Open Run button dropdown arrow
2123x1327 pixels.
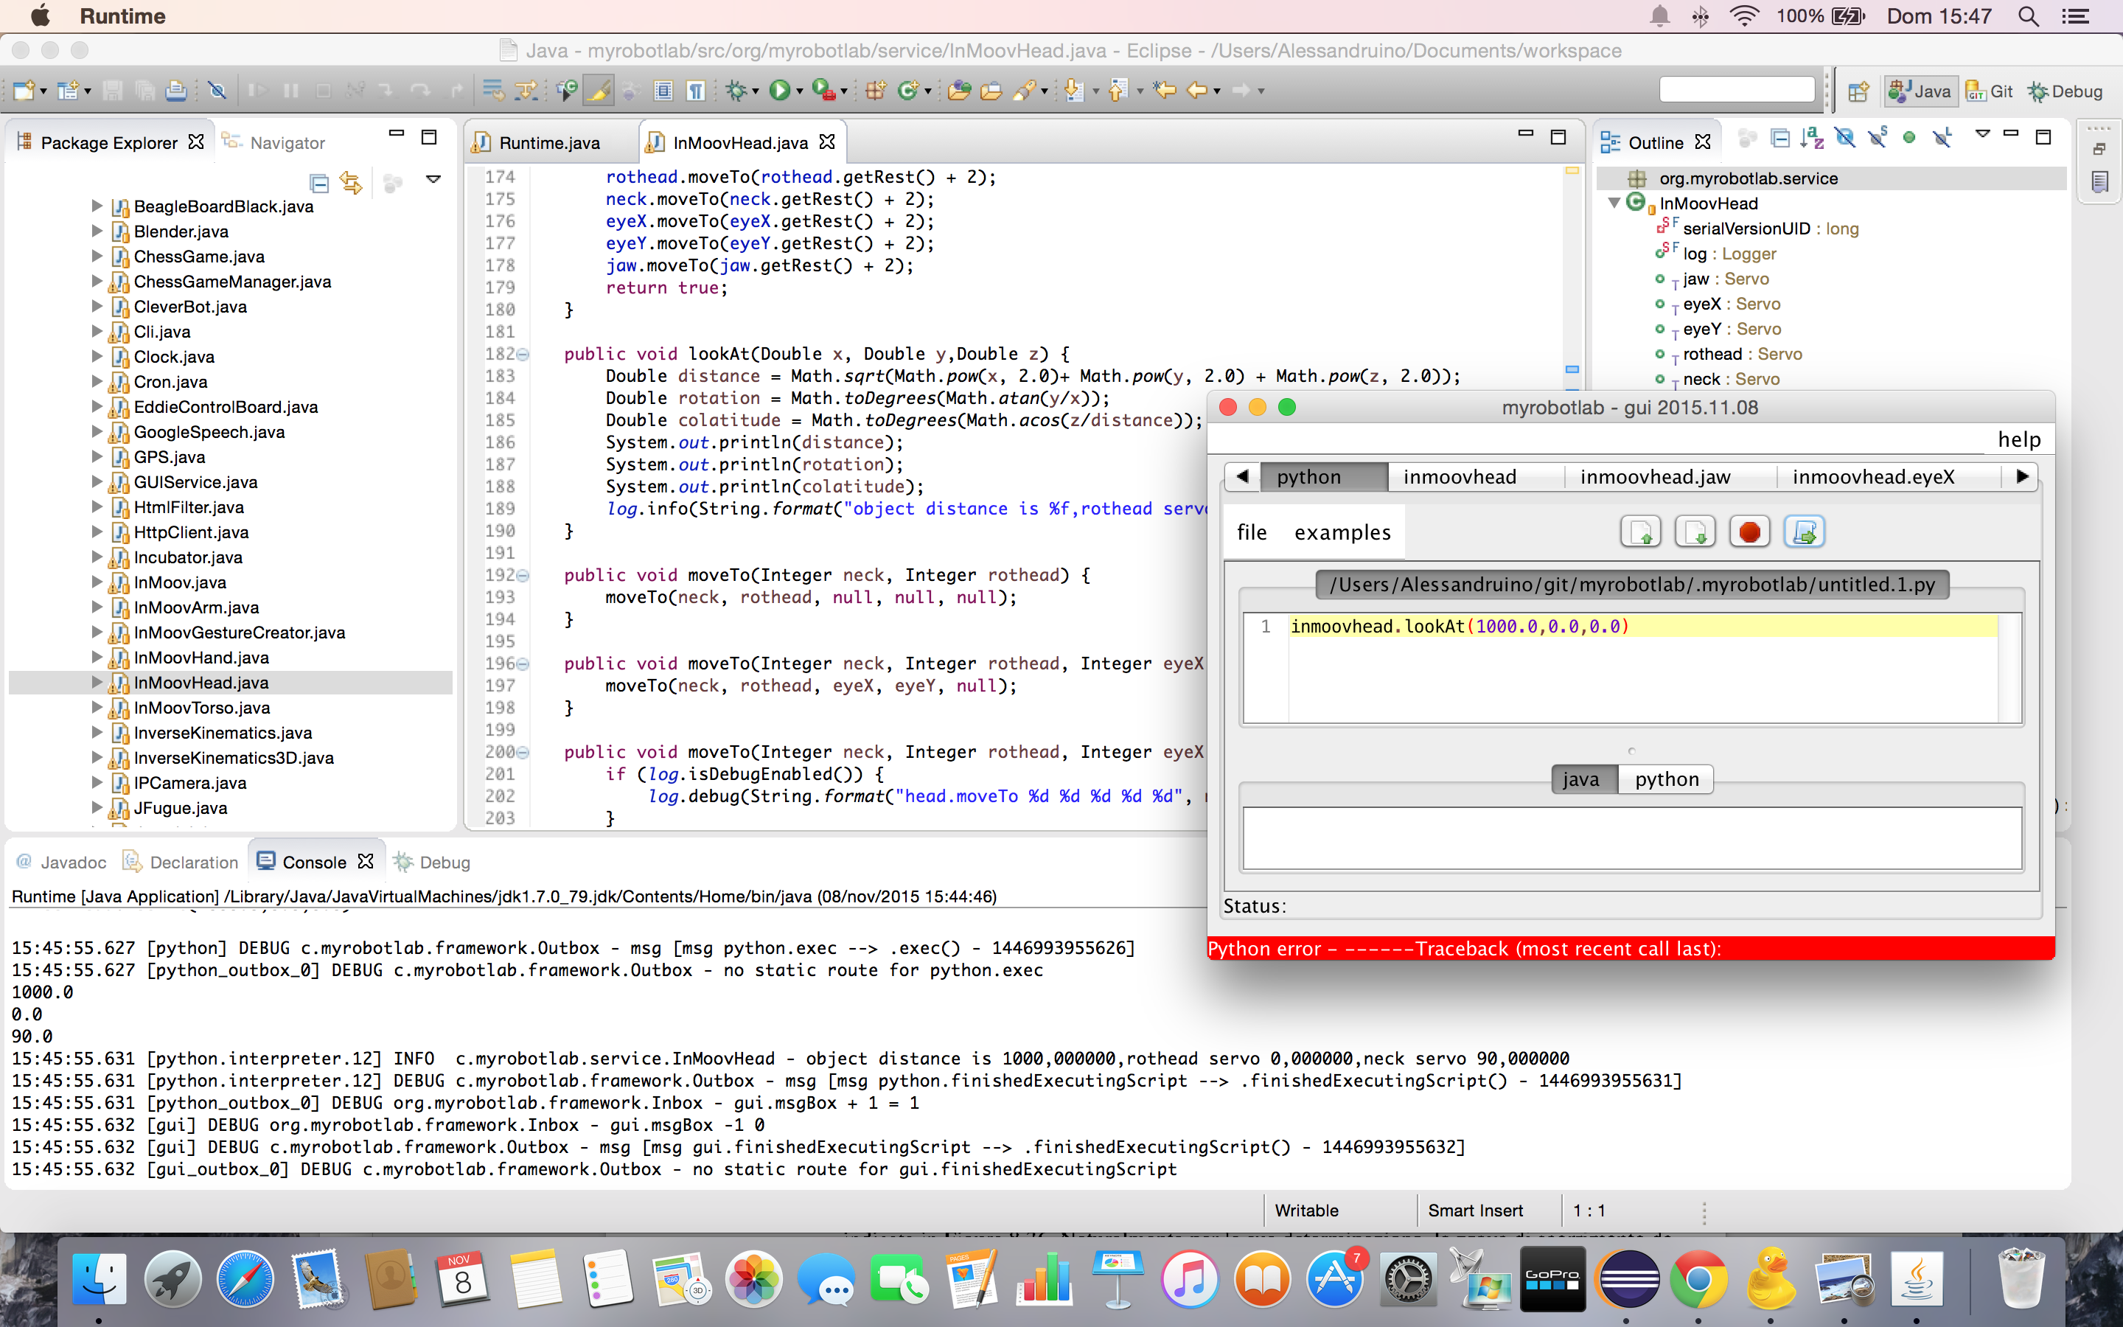[x=799, y=91]
